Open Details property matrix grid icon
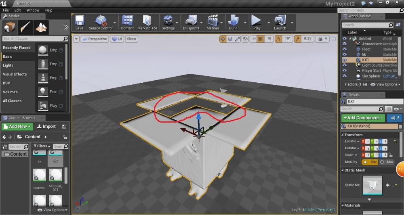 [x=389, y=109]
